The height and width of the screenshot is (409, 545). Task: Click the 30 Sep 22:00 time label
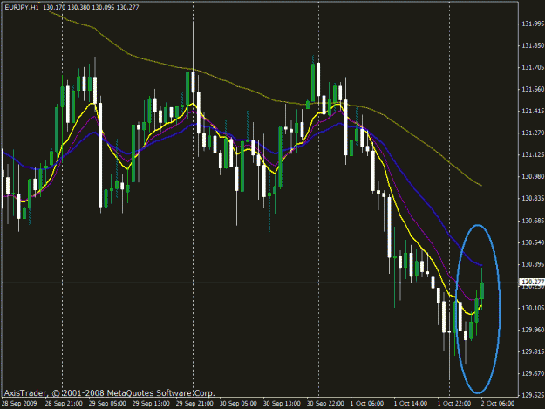(325, 404)
